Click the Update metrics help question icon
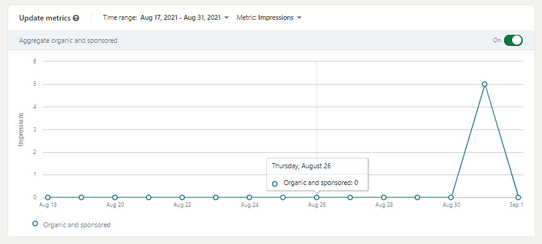The height and width of the screenshot is (244, 542). (76, 18)
